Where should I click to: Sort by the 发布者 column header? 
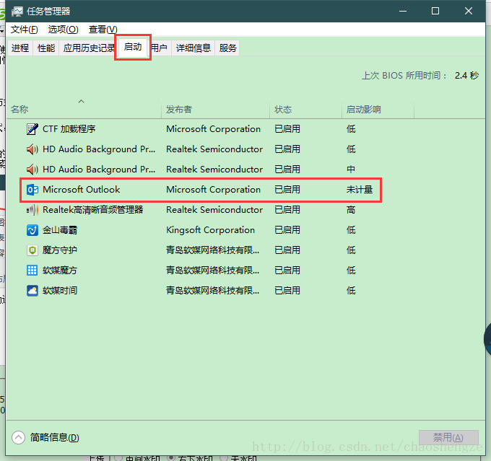click(x=215, y=109)
